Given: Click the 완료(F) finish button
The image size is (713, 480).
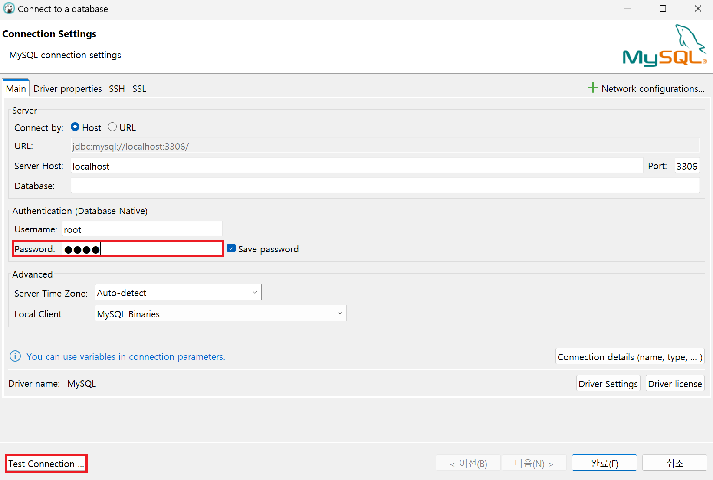Looking at the screenshot, I should click(x=605, y=463).
